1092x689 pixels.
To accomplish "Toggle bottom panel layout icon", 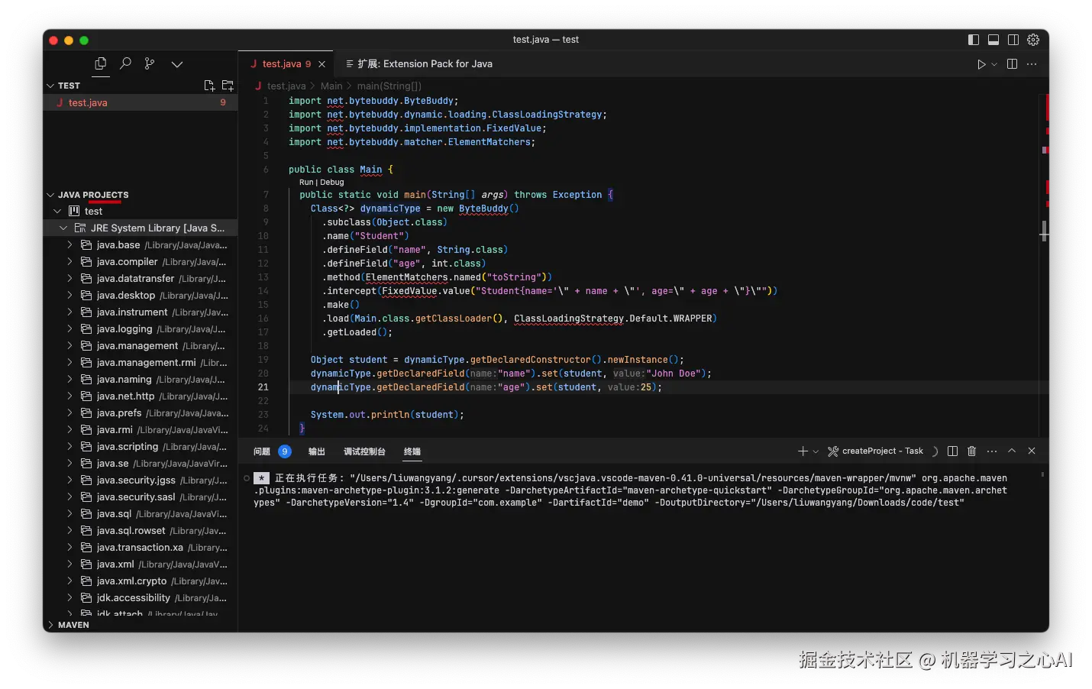I will coord(993,40).
